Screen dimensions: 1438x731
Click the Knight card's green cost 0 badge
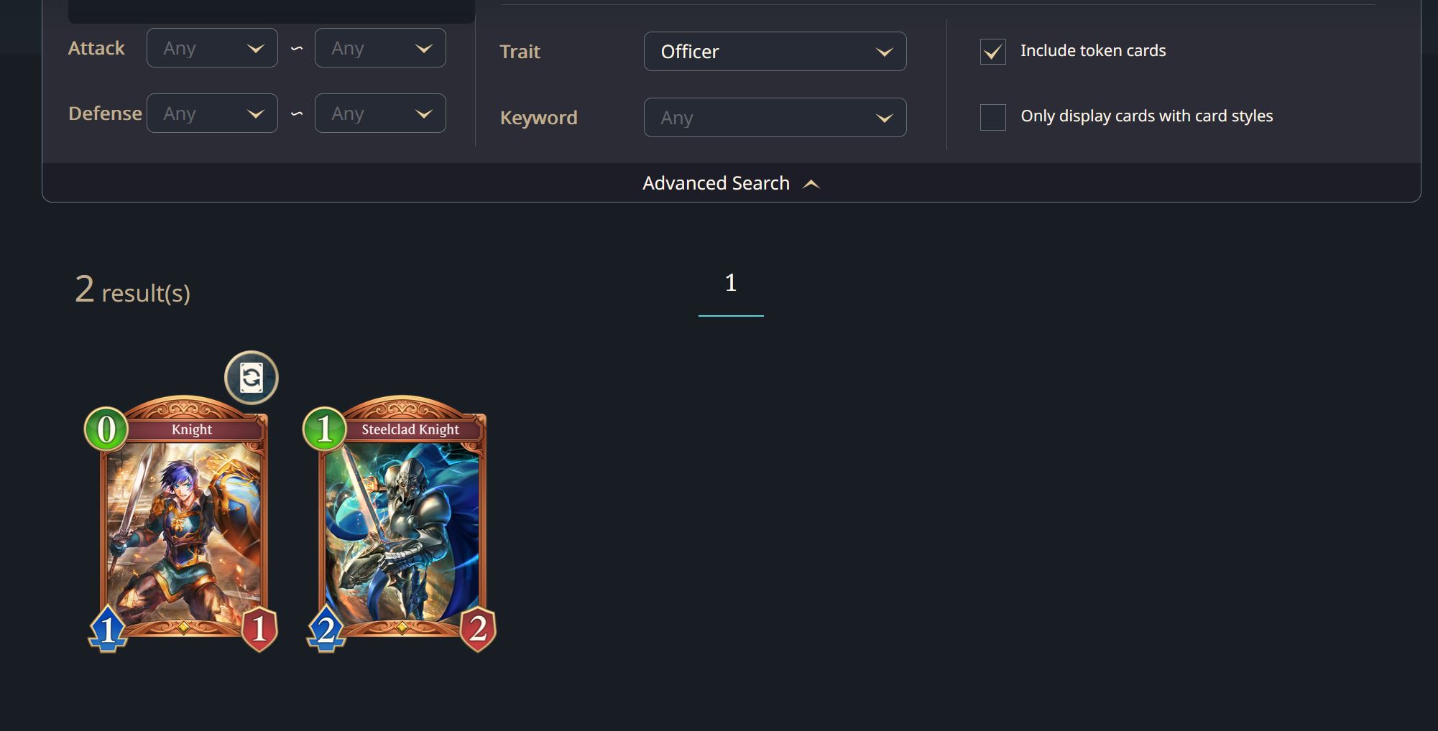point(106,429)
